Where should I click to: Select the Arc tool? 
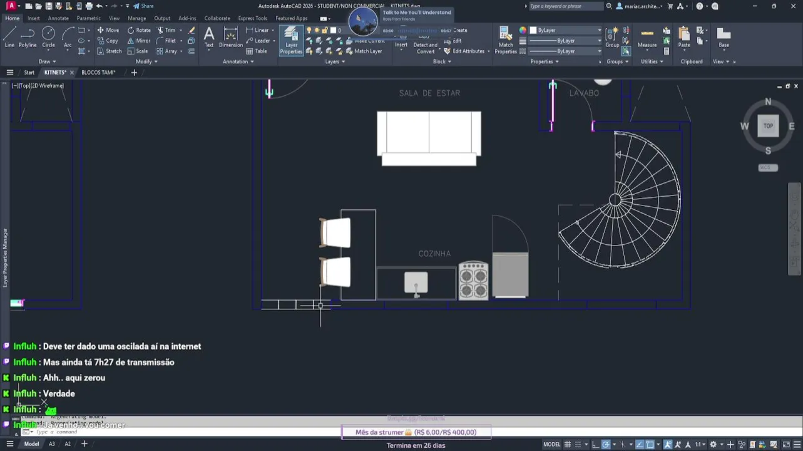pyautogui.click(x=68, y=37)
